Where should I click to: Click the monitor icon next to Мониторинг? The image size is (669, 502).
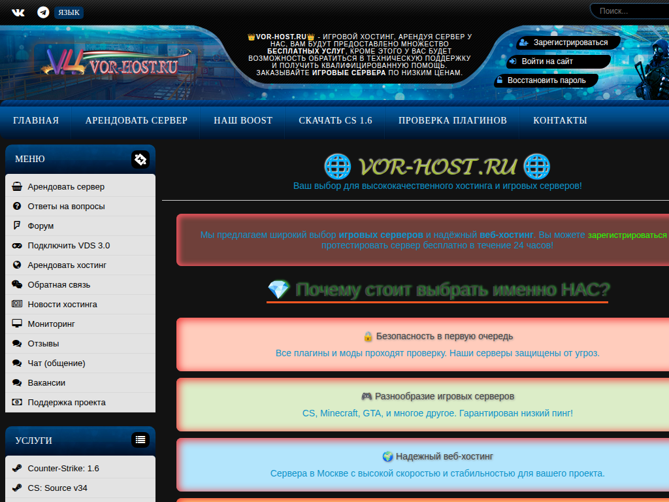(x=17, y=324)
